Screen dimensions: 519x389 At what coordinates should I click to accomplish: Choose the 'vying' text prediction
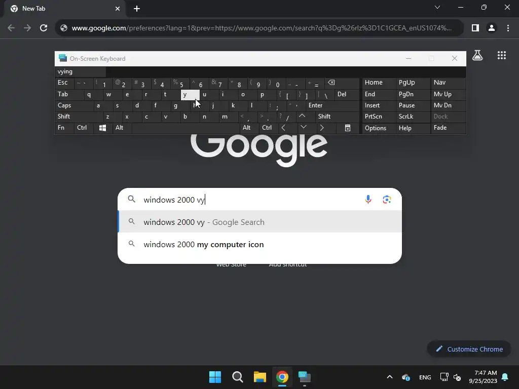pyautogui.click(x=81, y=71)
